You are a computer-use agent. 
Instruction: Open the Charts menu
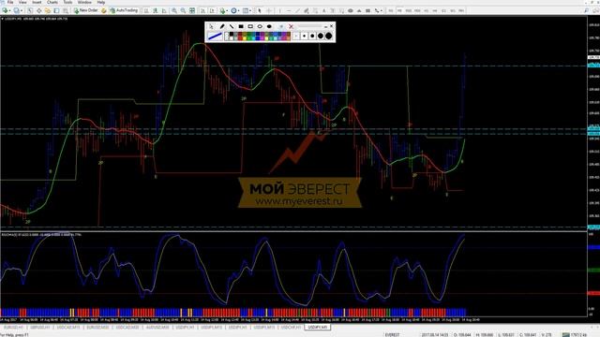click(x=52, y=2)
